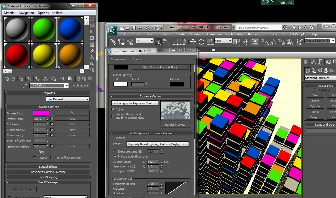
Task: Expand Advanced Lighting Override rollout
Action: [48, 172]
